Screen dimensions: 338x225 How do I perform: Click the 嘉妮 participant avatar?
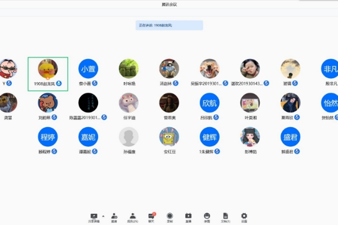pos(88,137)
